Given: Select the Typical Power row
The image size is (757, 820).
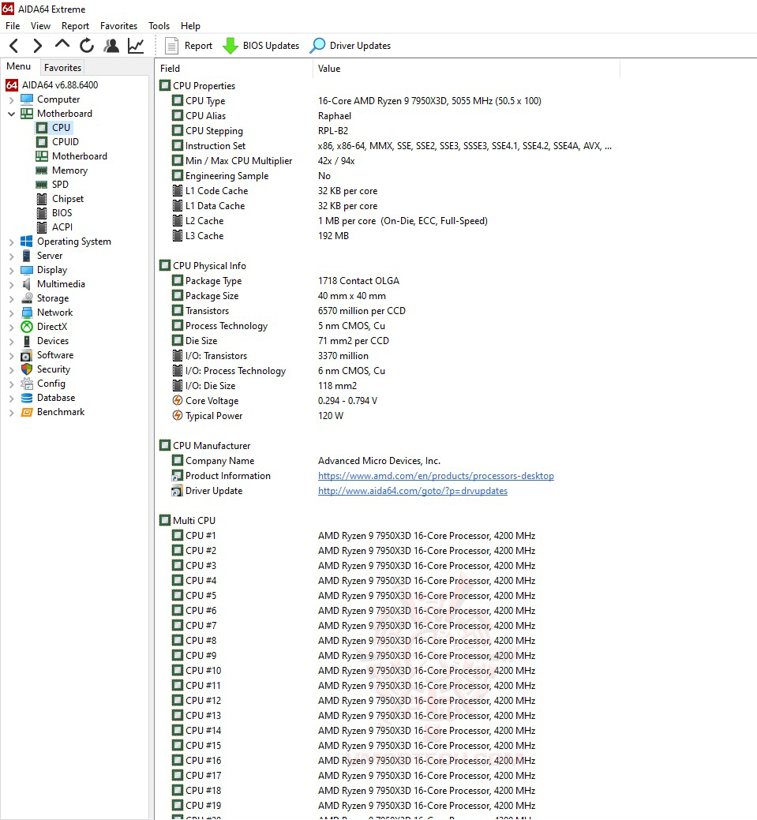Looking at the screenshot, I should (x=387, y=416).
